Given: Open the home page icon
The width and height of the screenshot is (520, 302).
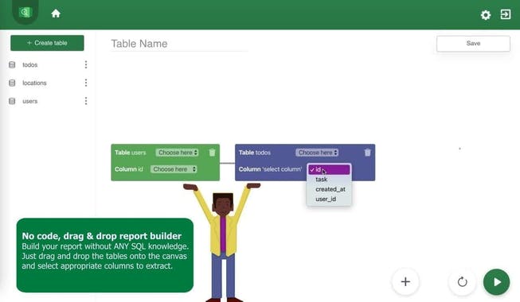Looking at the screenshot, I should point(56,14).
